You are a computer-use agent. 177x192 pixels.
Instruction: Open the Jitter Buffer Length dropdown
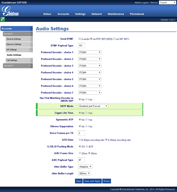(x=84, y=174)
